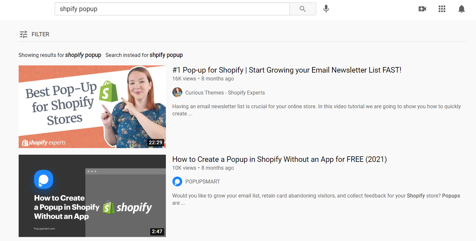
Task: Click the 22:29 duration badge
Action: coord(155,142)
